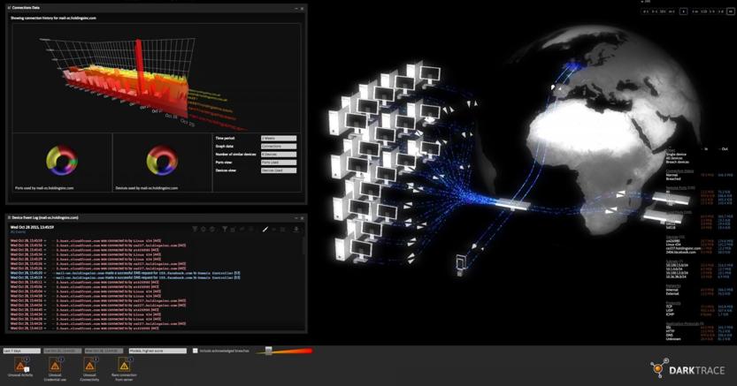This screenshot has height=386, width=737.
Task: Open the Unusual Activity breach alert icon
Action: pyautogui.click(x=20, y=365)
